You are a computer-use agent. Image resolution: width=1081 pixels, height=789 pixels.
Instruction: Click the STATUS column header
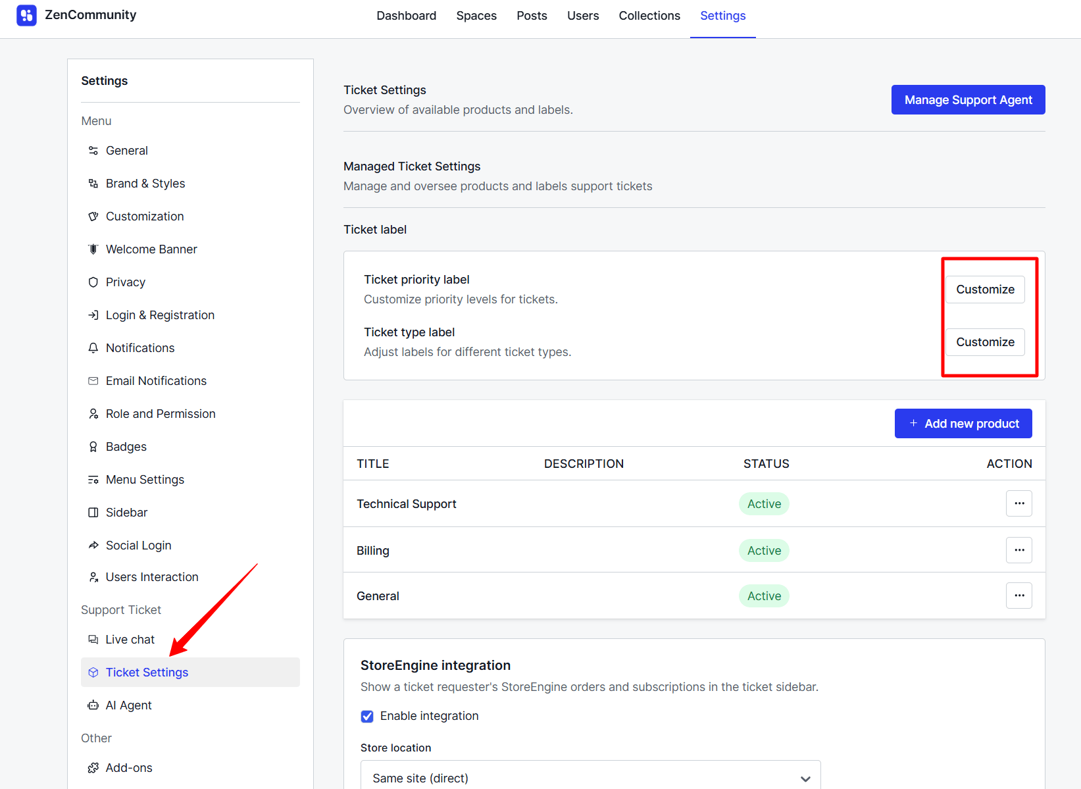pos(766,464)
